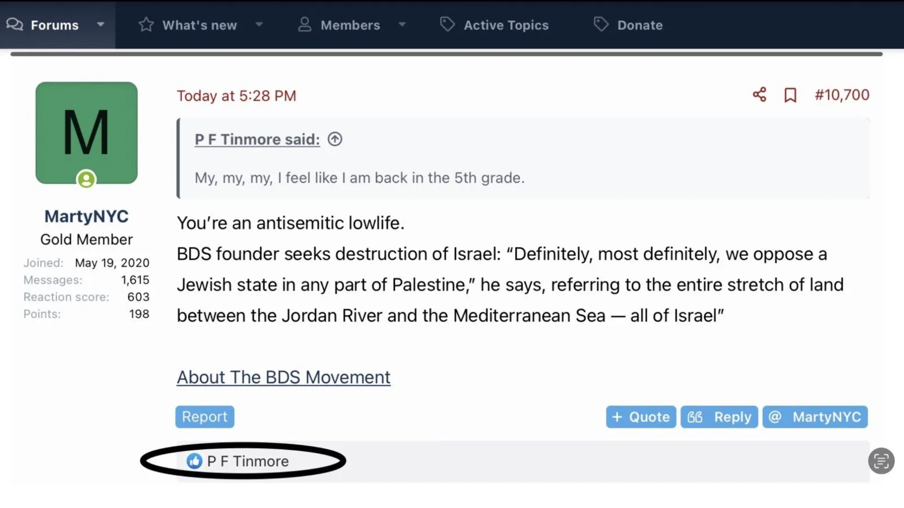
Task: Click the up-arrow icon beside the quote
Action: tap(335, 139)
